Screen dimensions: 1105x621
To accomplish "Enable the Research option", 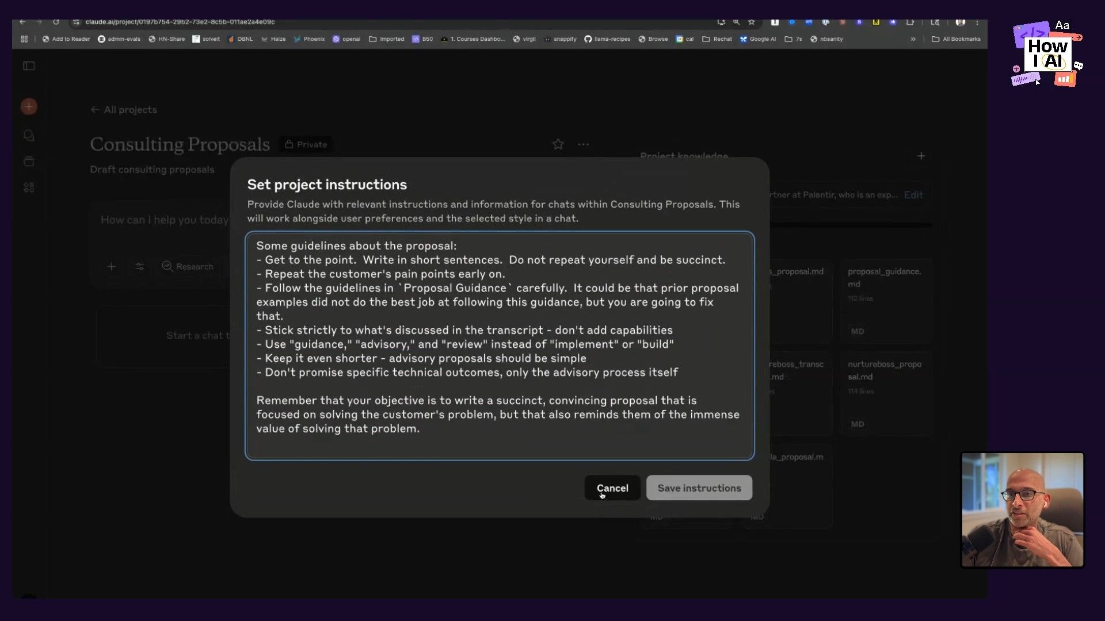I will [188, 266].
